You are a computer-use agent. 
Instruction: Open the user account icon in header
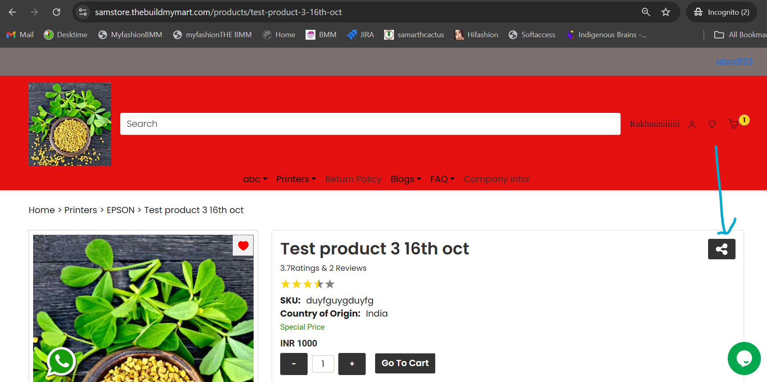click(692, 124)
